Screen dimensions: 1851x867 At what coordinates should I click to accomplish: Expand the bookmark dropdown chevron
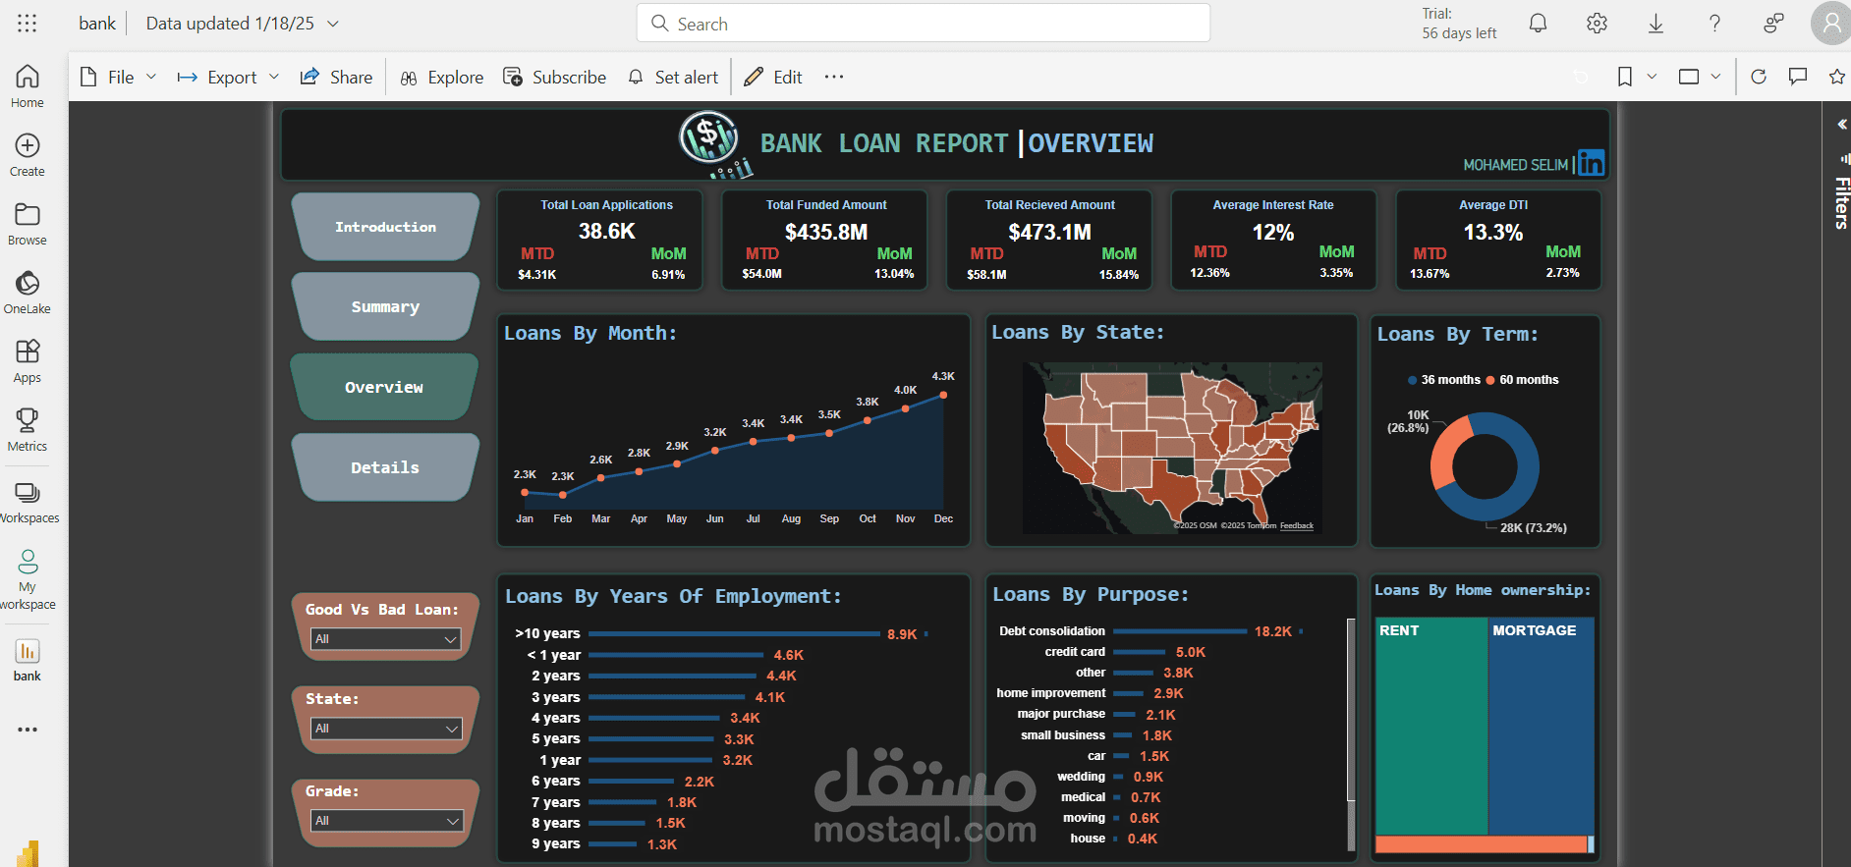pyautogui.click(x=1652, y=77)
